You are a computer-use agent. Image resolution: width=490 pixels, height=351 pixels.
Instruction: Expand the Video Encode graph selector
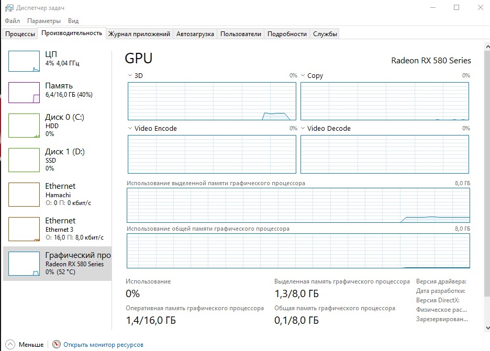(x=130, y=129)
